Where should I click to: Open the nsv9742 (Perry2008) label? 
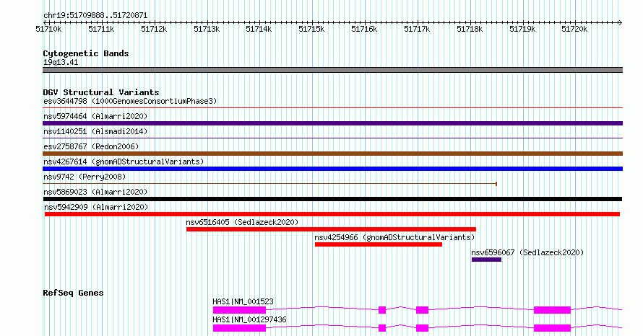85,177
